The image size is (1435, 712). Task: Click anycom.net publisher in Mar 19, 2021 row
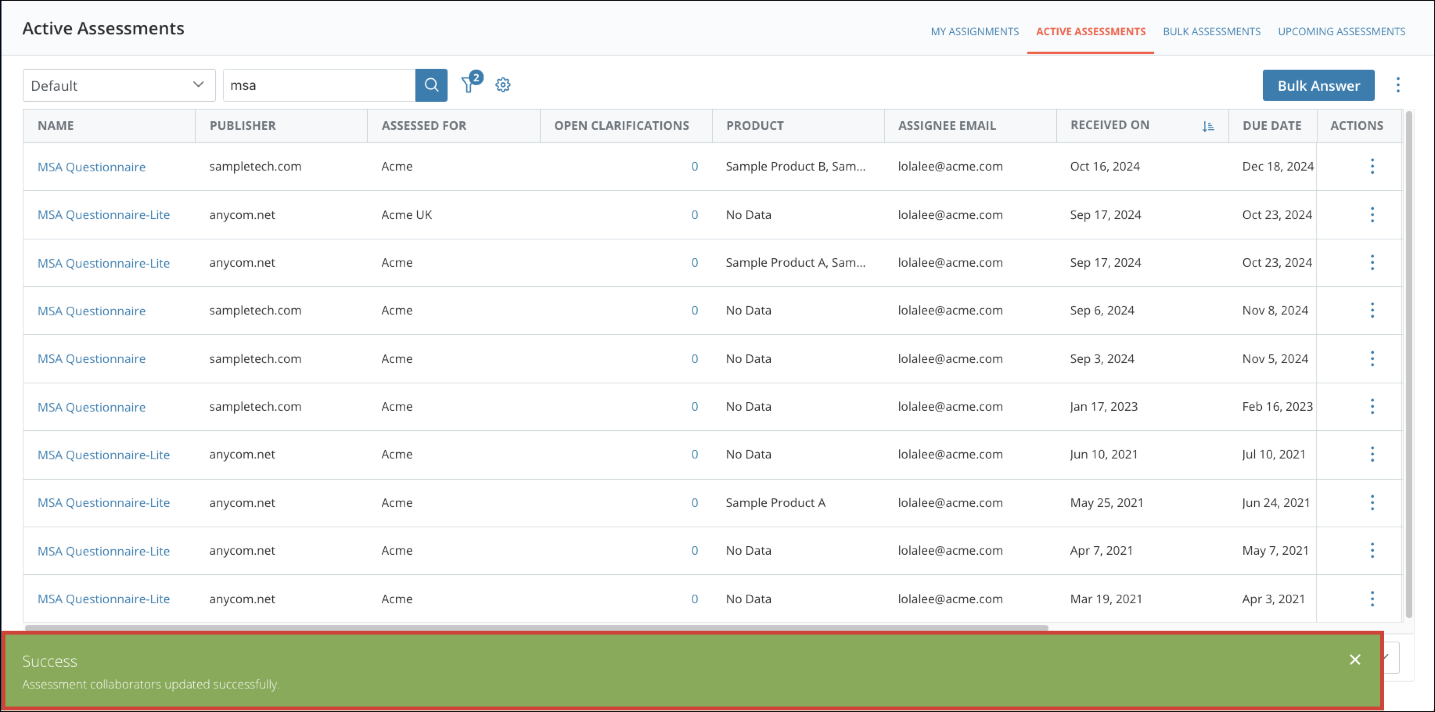[242, 599]
